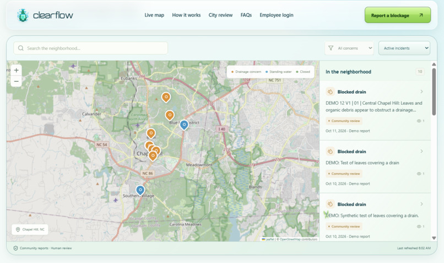Expand the 'Test of leaves covering a drain' chevron
Viewport: 444px width, 263px height.
click(x=421, y=151)
